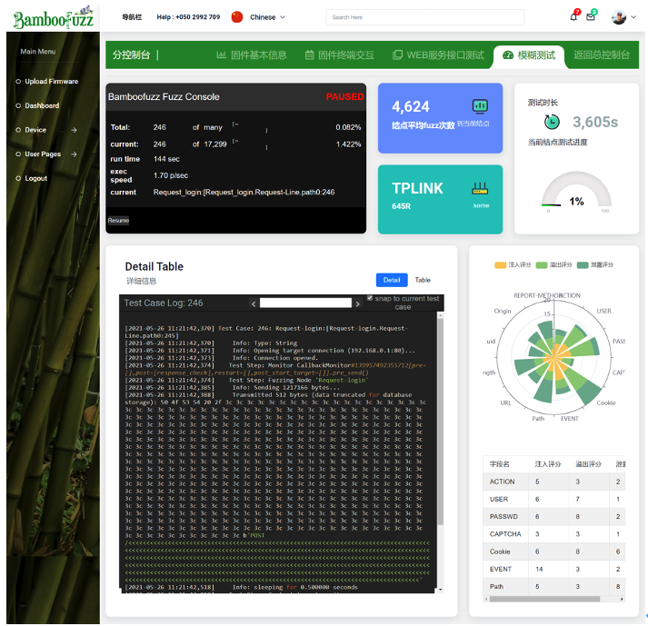
Task: Click the circle icon beside Dashboard
Action: click(x=18, y=105)
